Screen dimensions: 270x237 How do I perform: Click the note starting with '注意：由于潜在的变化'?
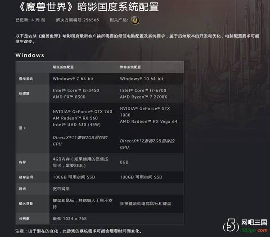tap(78, 231)
